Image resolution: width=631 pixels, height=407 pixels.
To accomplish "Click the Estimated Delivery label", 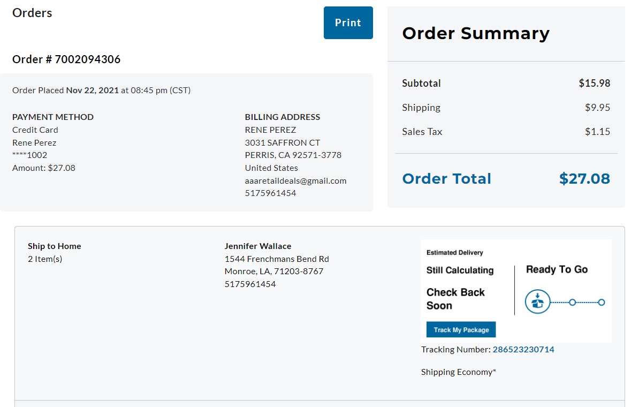I will (455, 252).
